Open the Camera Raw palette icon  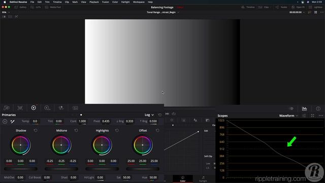tap(7, 108)
